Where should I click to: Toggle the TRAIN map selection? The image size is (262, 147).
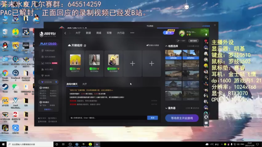[x=191, y=75]
